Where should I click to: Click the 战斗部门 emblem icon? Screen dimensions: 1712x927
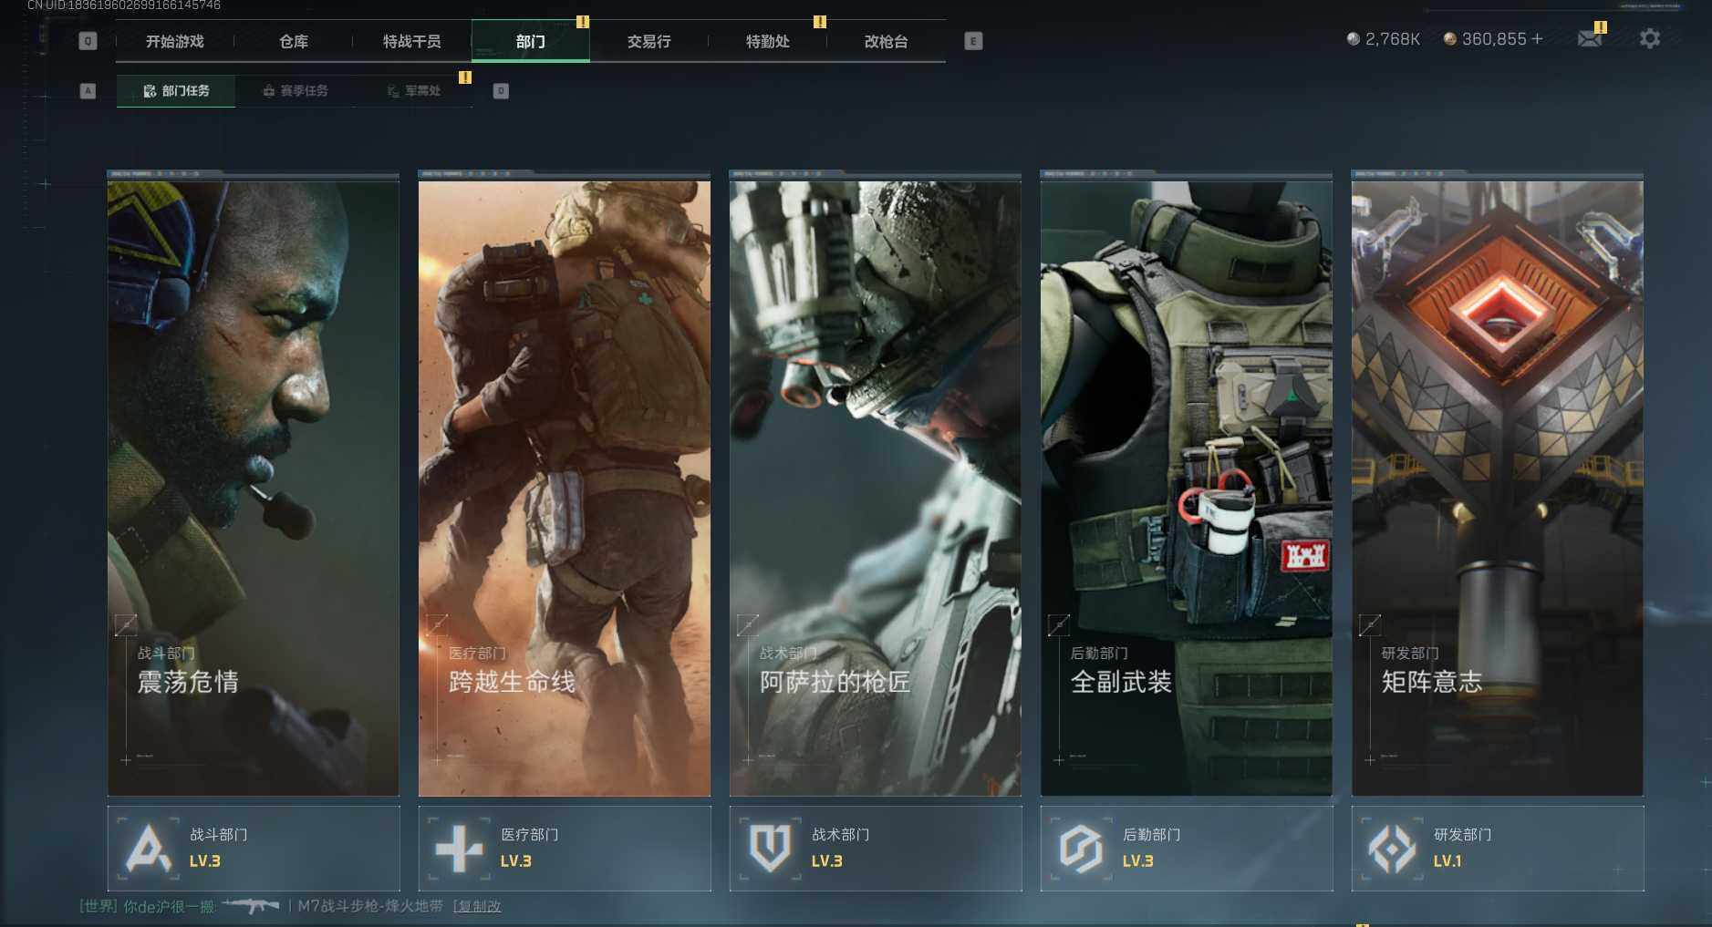148,848
